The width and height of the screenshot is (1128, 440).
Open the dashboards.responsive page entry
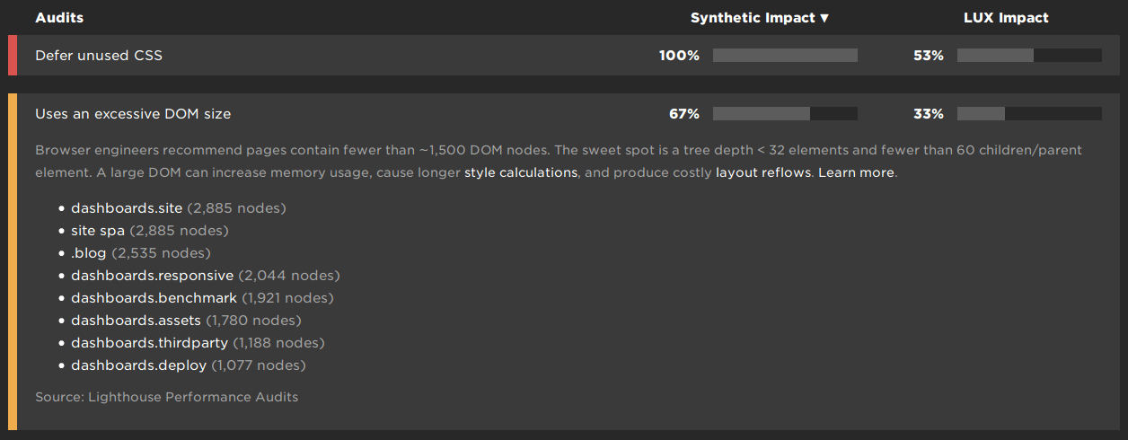(152, 276)
